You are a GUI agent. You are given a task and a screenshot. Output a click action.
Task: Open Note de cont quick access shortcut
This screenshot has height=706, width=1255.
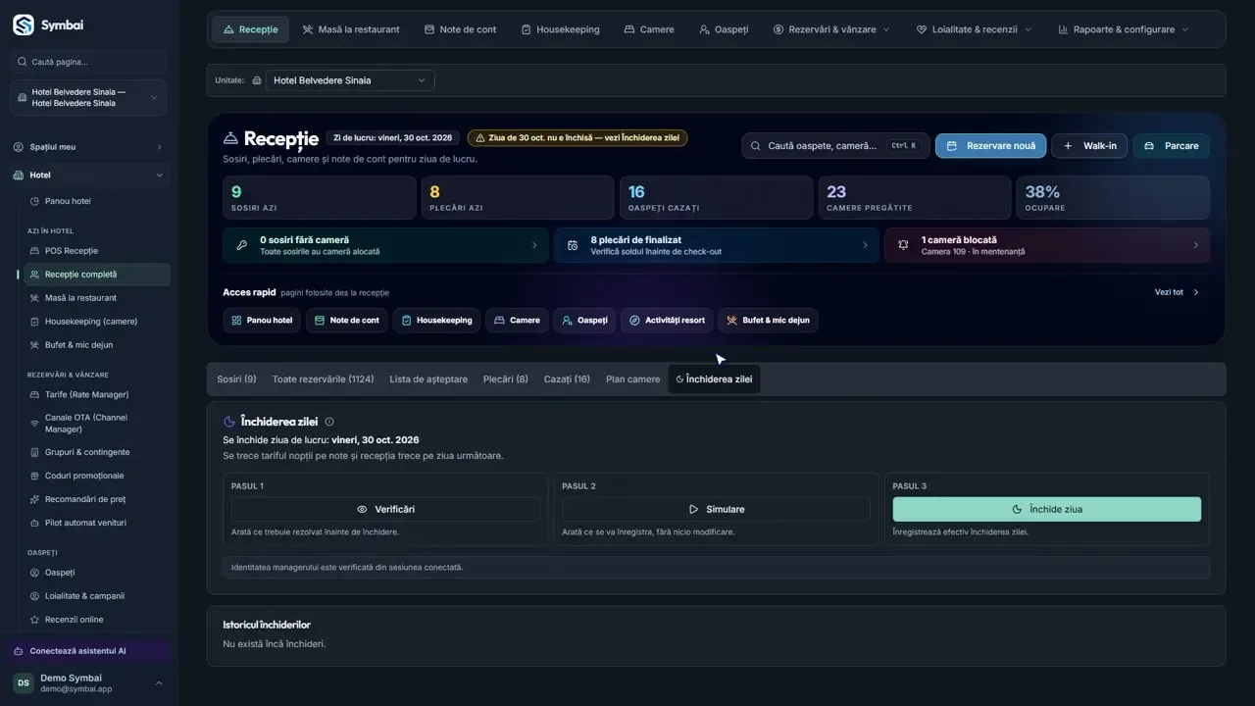point(346,321)
